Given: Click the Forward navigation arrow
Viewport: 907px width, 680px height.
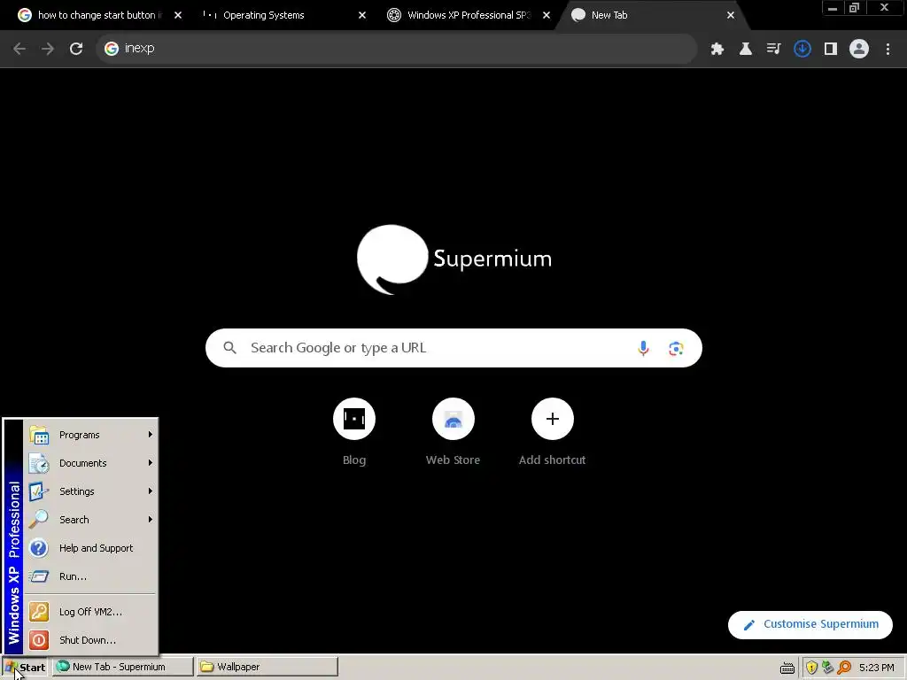Looking at the screenshot, I should (48, 49).
